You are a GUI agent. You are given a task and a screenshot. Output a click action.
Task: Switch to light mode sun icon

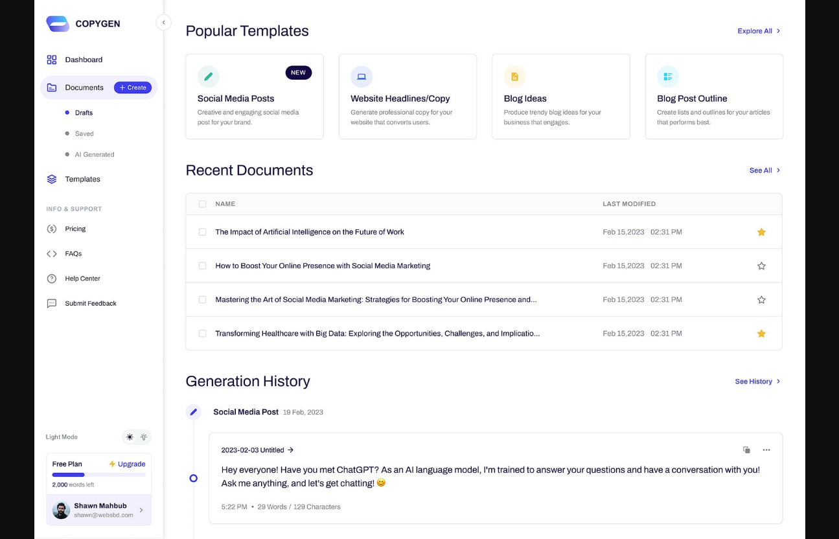tap(130, 437)
